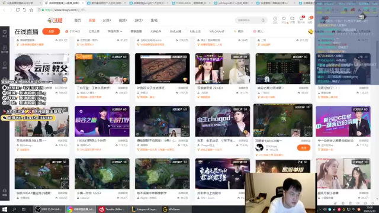Open the 云顶教父 stream thumbnail
379x213 pixels.
coord(42,69)
